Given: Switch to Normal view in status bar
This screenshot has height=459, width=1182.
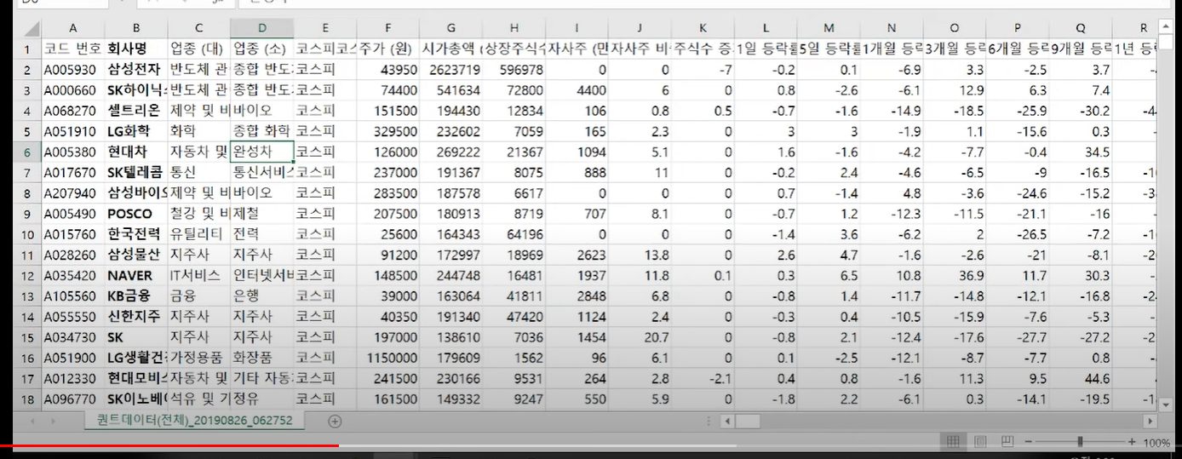Looking at the screenshot, I should pyautogui.click(x=954, y=442).
